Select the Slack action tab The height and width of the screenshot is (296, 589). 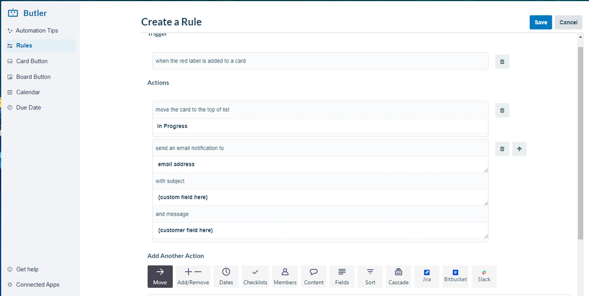tap(484, 277)
